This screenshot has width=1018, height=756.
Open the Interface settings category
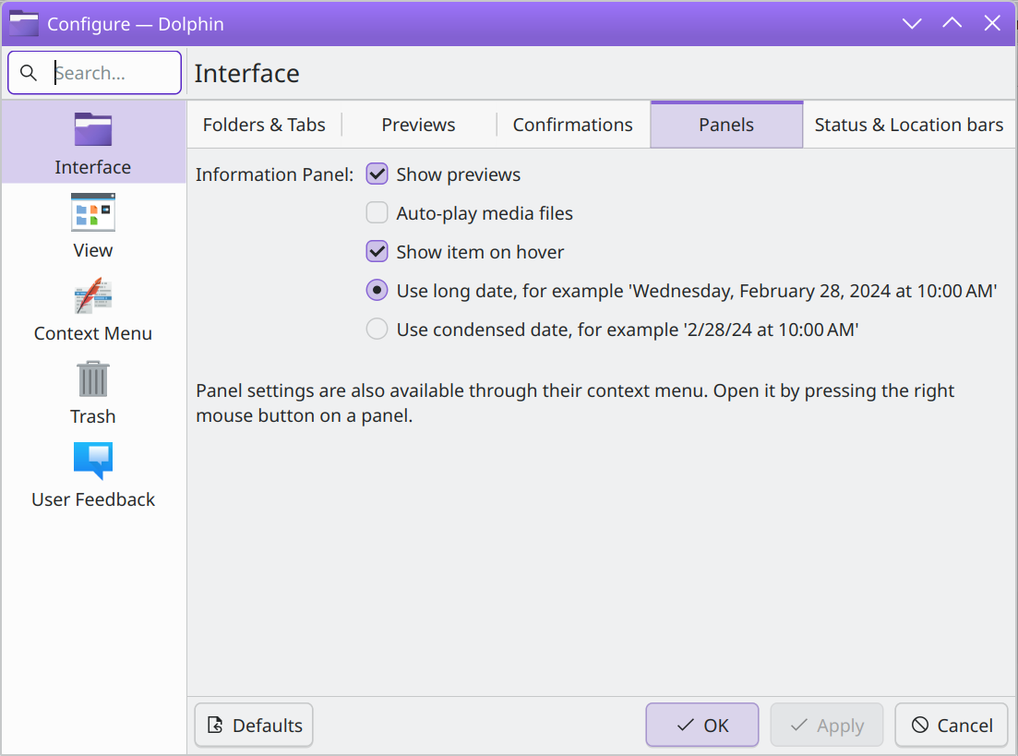[x=93, y=142]
